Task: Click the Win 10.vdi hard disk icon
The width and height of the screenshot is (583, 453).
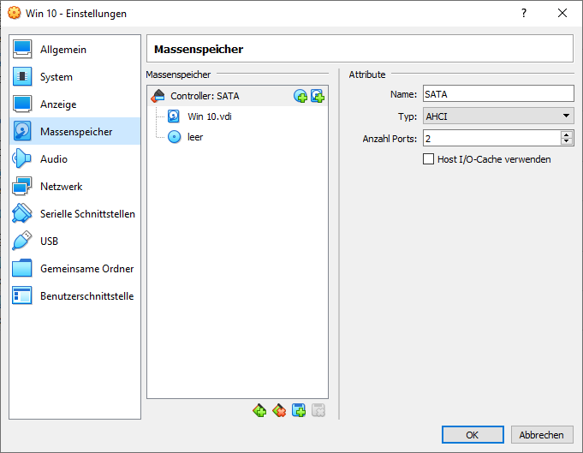Action: point(174,116)
